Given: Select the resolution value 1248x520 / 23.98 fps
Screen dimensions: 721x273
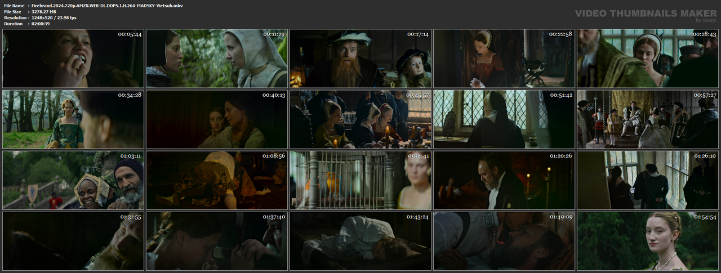Looking at the screenshot, I should [x=54, y=18].
